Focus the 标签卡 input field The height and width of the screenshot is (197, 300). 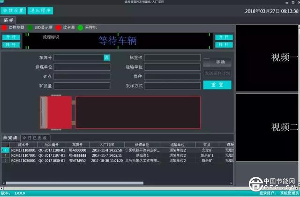[x=172, y=58]
